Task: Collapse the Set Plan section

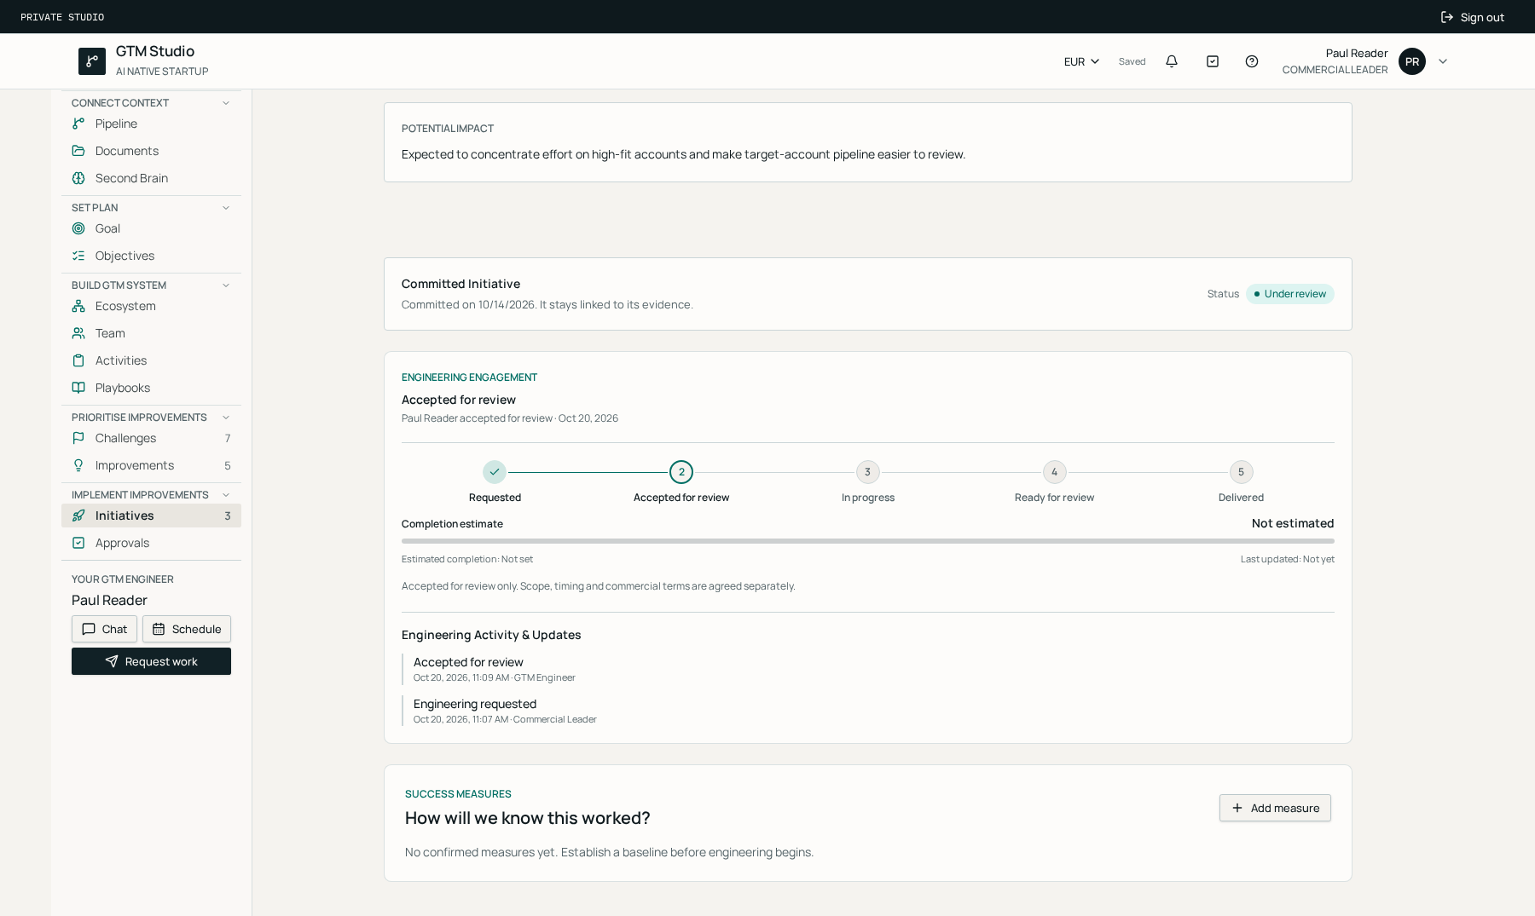Action: (x=226, y=208)
